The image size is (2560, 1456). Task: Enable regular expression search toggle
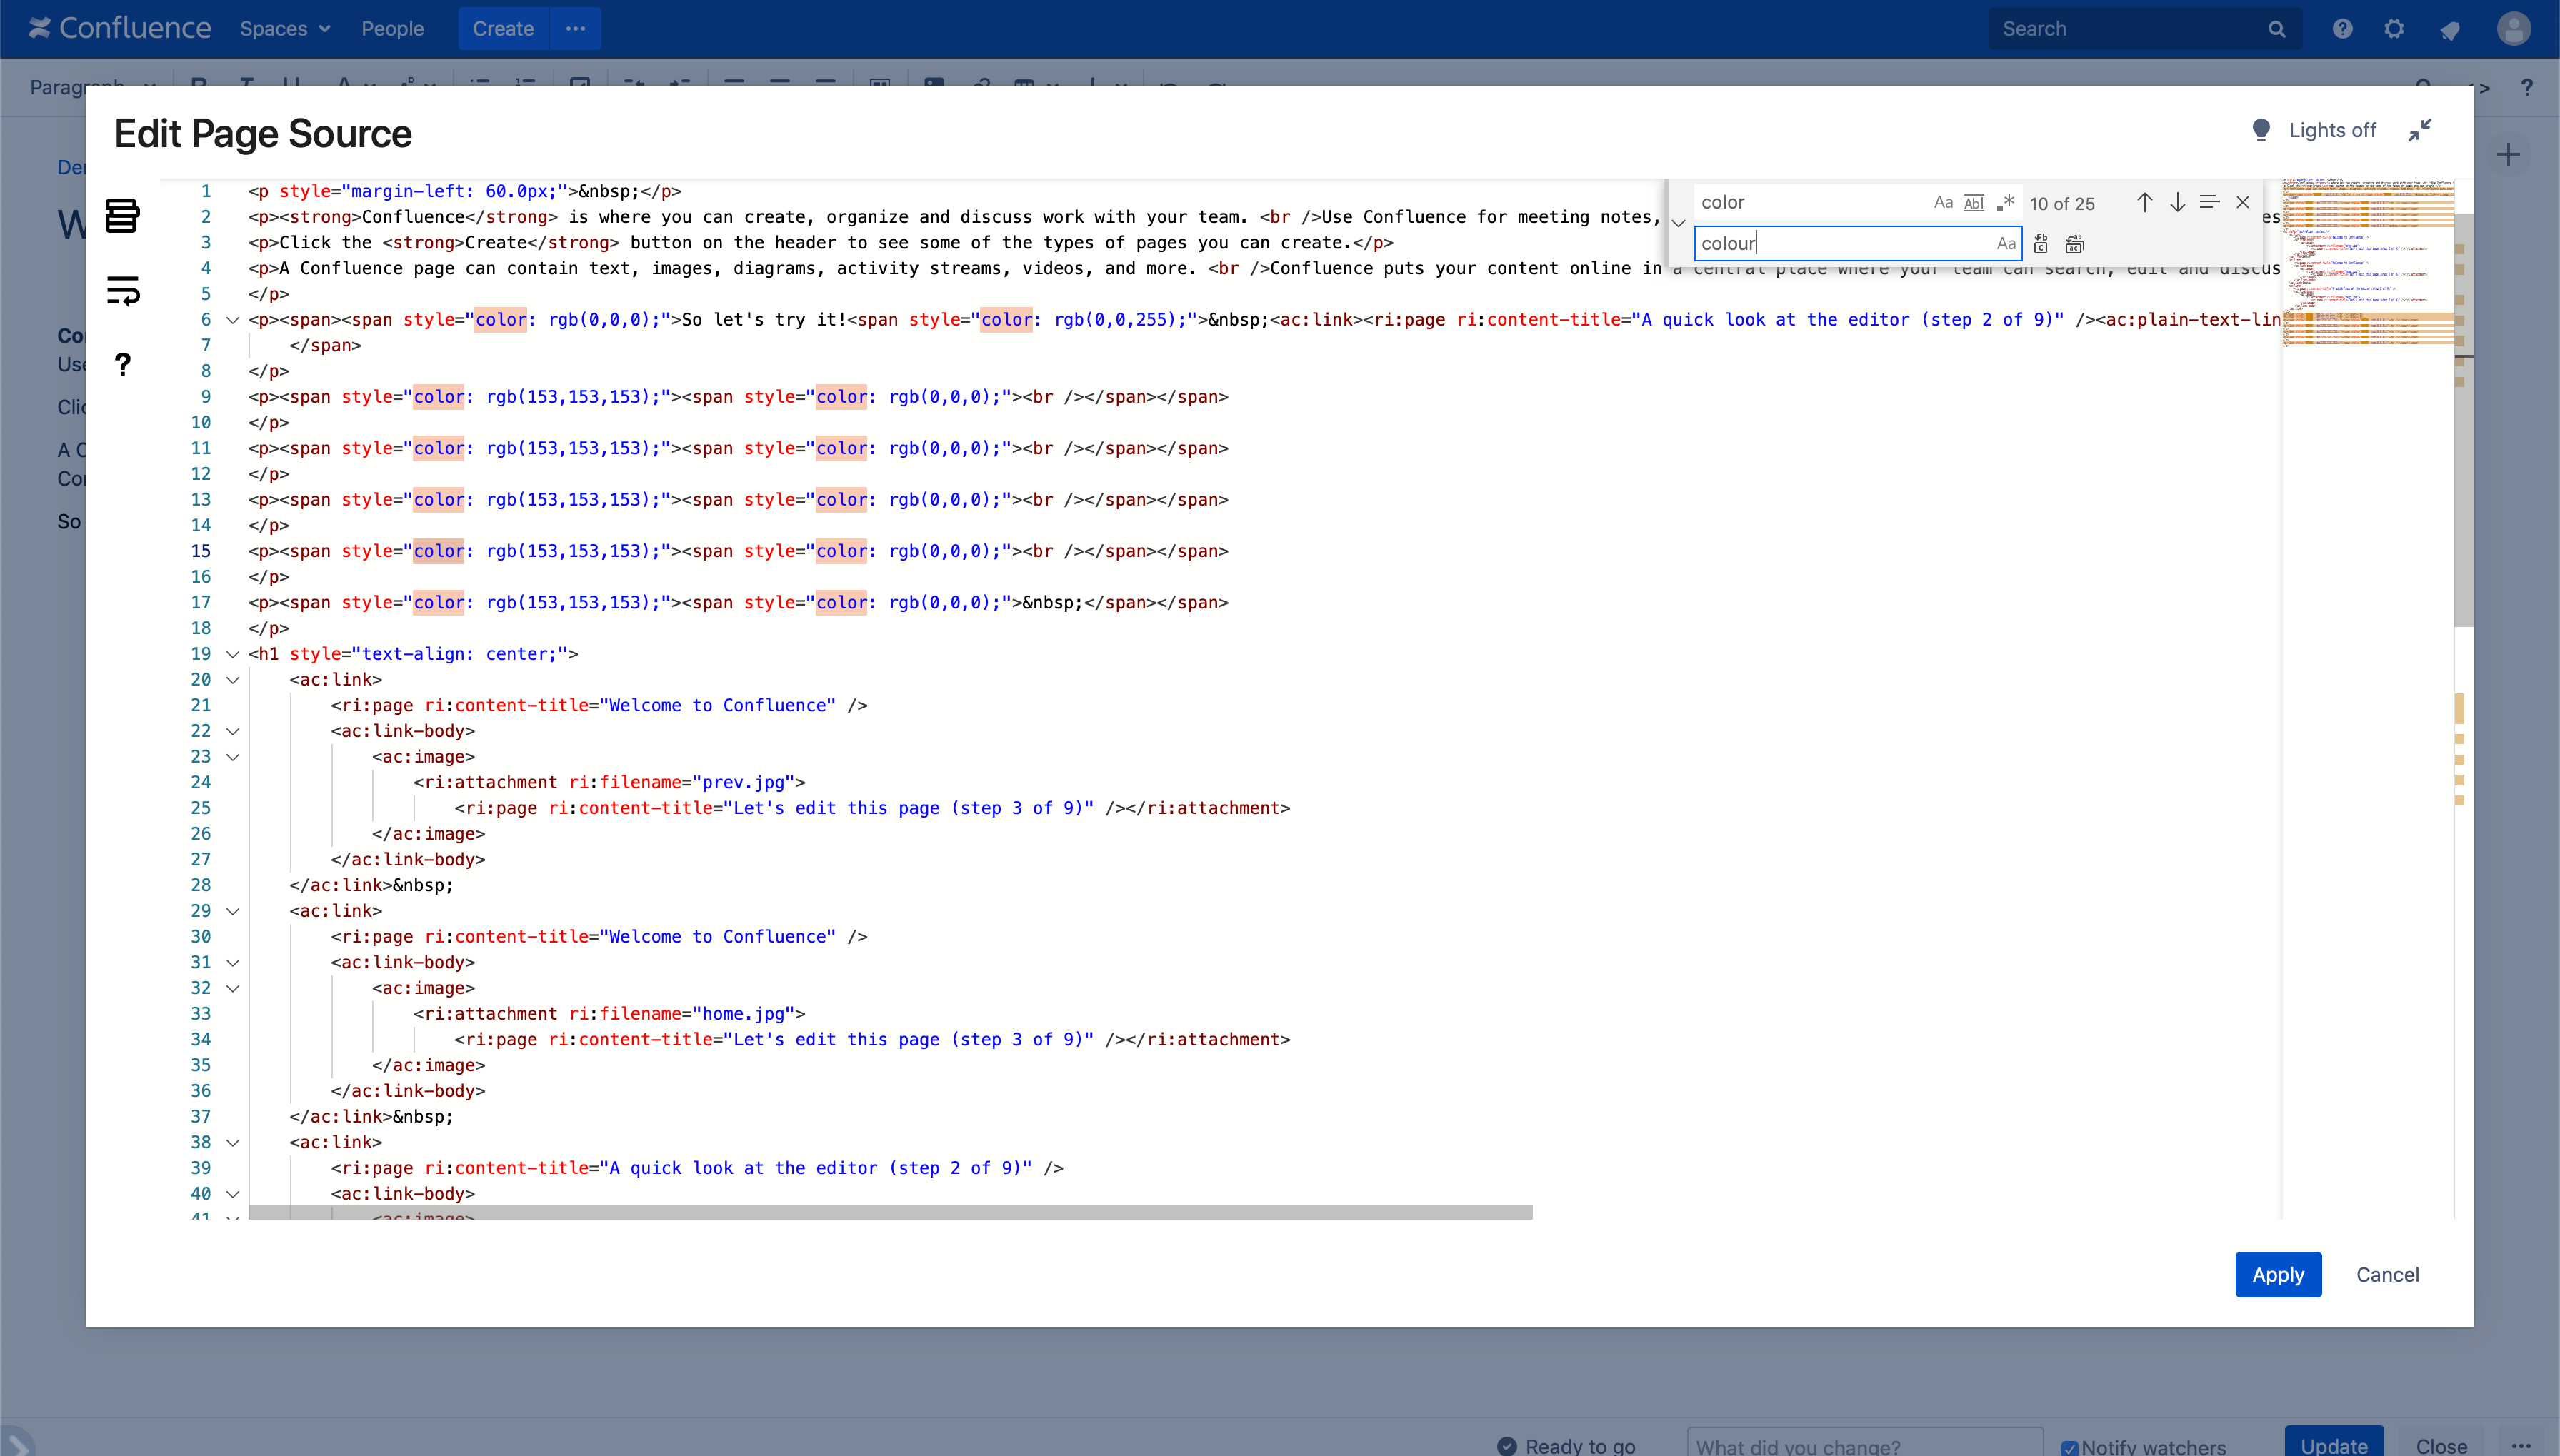click(x=2005, y=203)
